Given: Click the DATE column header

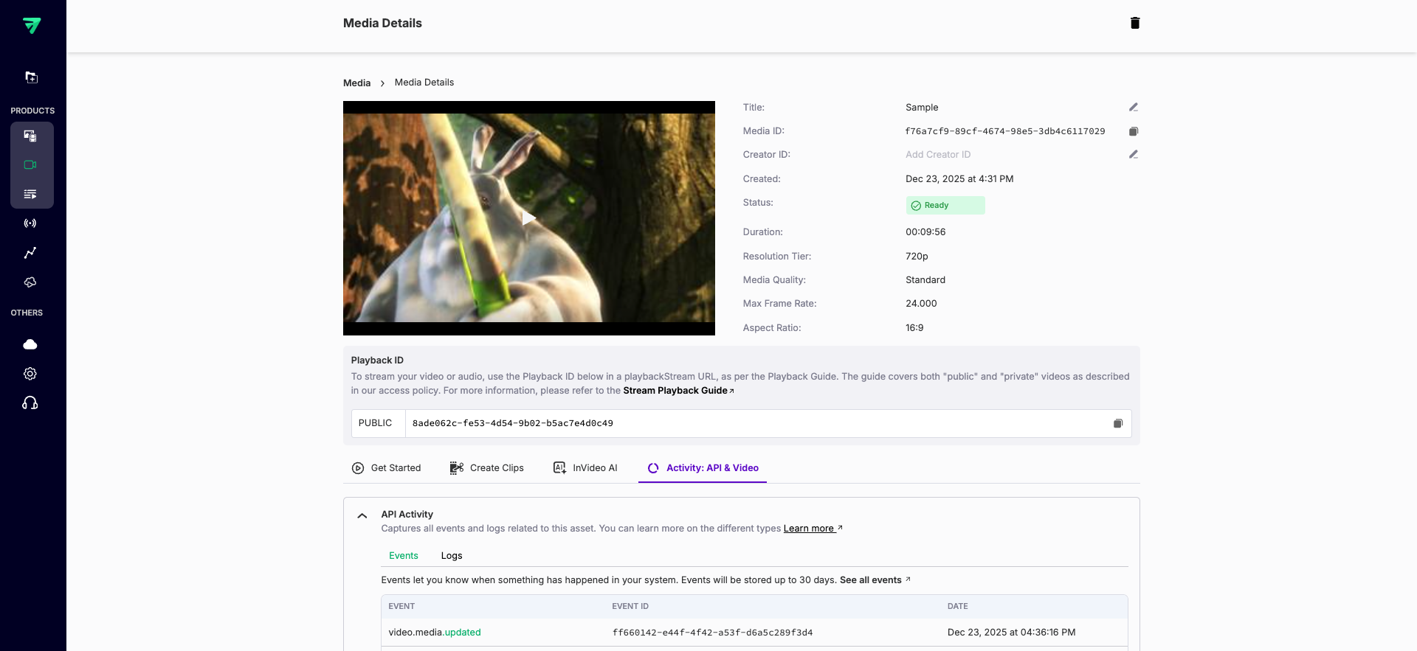Looking at the screenshot, I should click(x=957, y=607).
